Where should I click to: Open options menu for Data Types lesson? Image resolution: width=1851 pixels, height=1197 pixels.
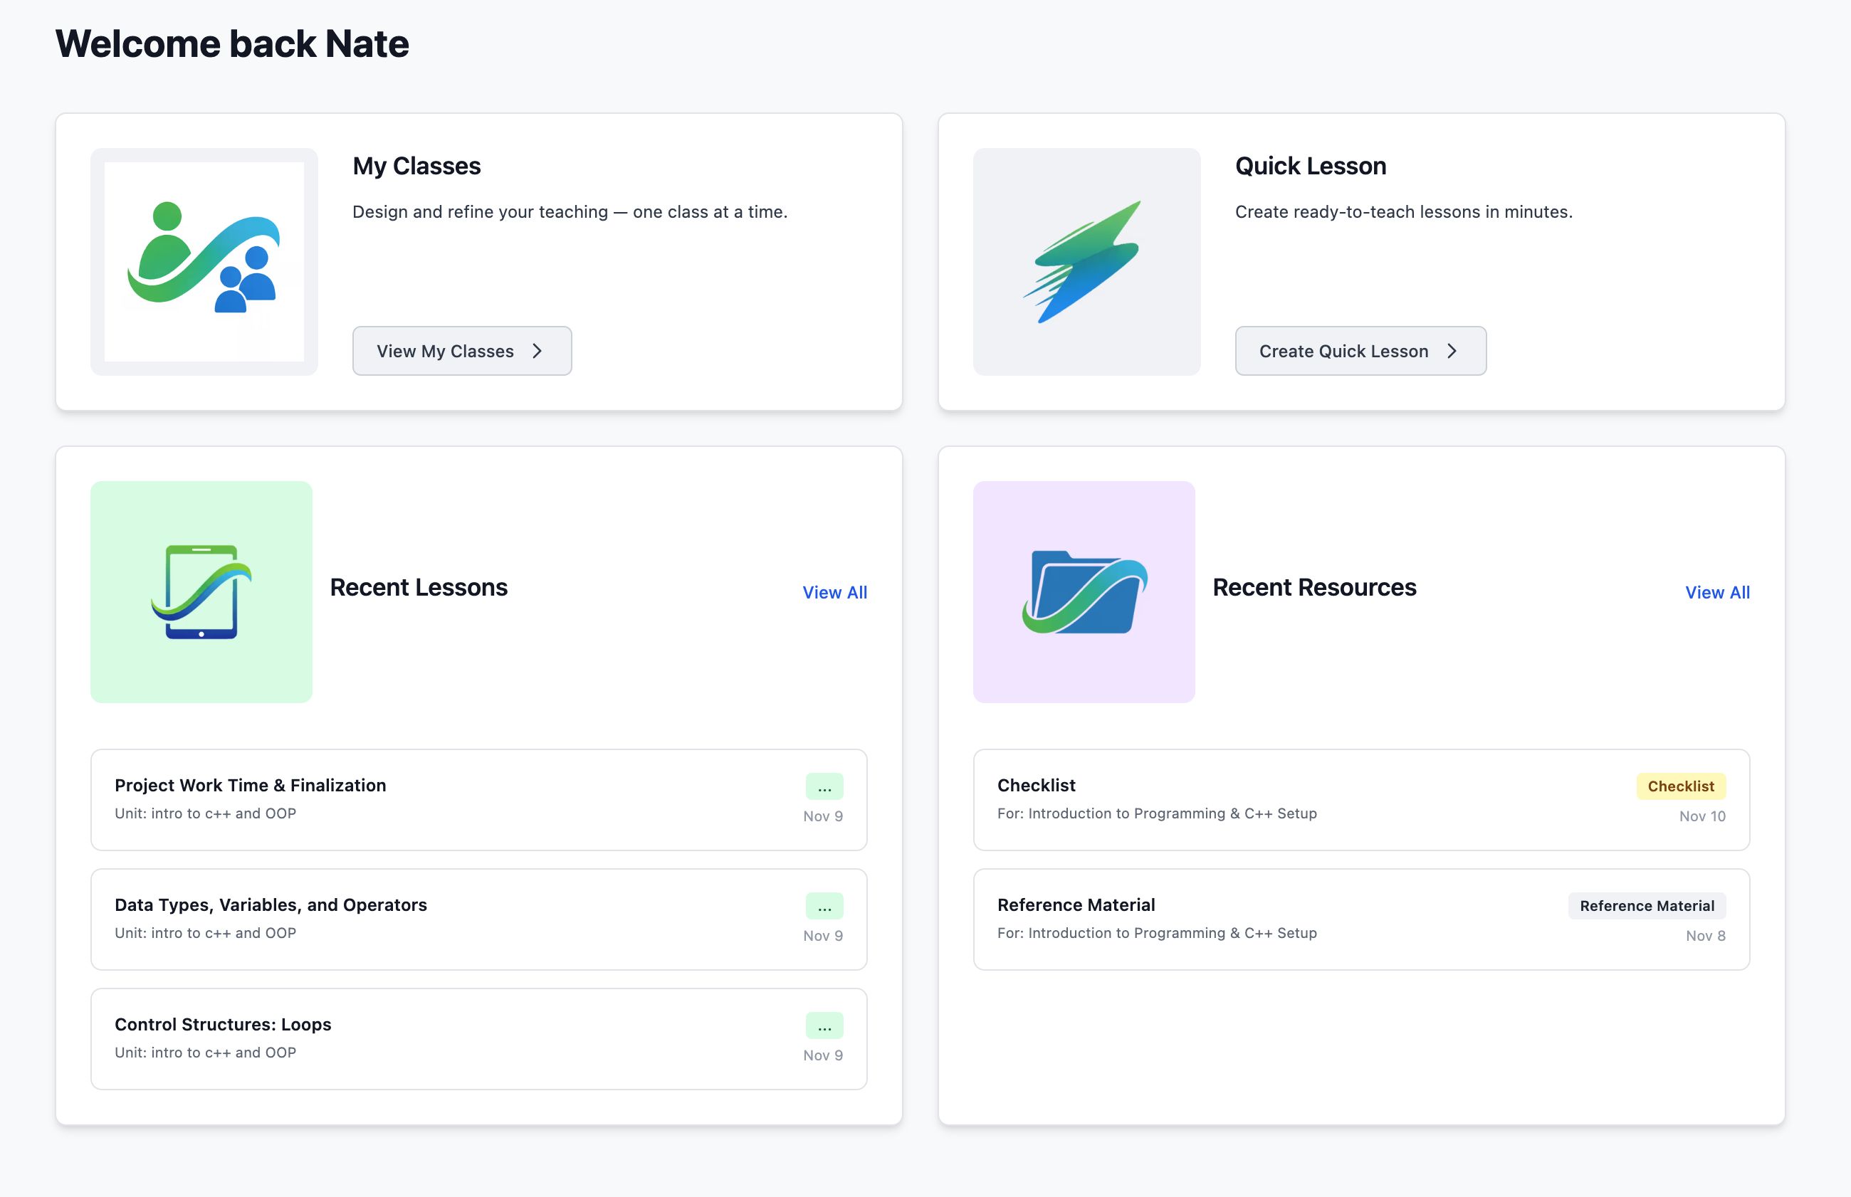pyautogui.click(x=824, y=907)
